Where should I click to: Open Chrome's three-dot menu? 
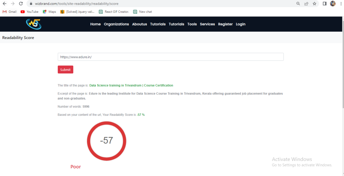click(x=341, y=4)
